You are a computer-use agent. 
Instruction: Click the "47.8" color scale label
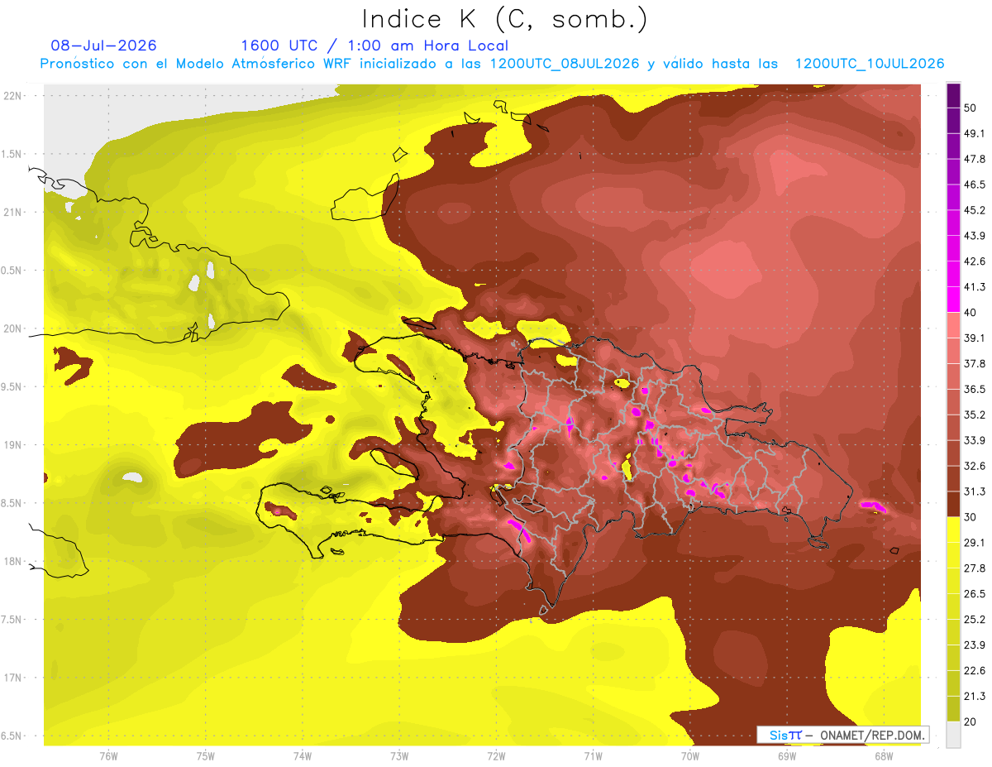[x=975, y=159]
